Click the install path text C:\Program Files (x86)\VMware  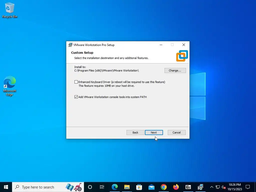tap(106, 70)
